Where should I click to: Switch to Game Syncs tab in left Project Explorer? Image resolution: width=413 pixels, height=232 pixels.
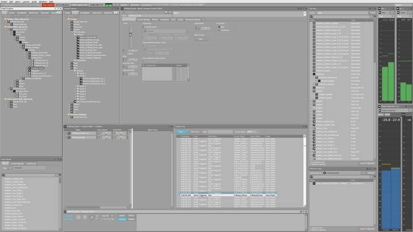(33, 12)
